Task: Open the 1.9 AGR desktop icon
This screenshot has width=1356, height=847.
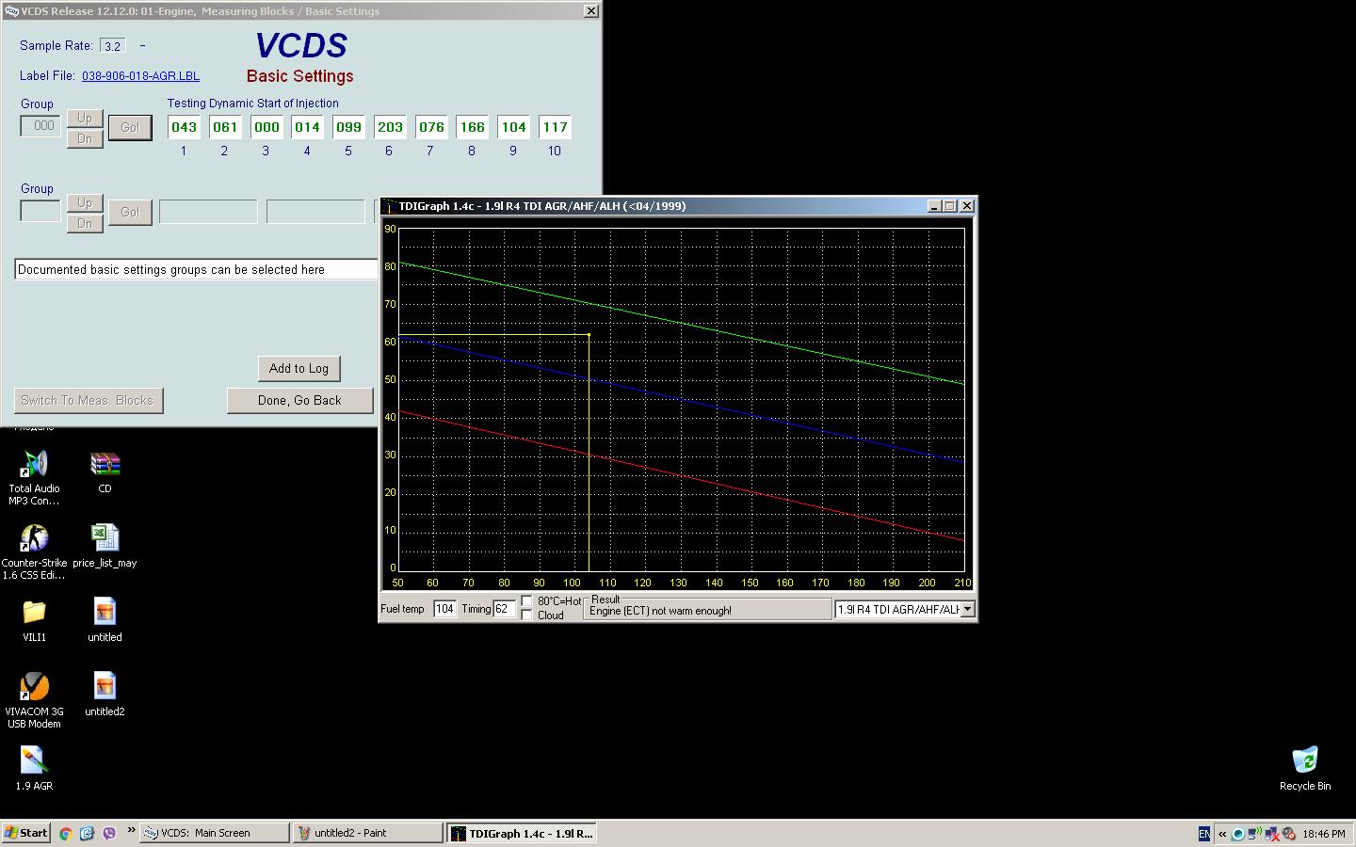Action: (x=34, y=760)
